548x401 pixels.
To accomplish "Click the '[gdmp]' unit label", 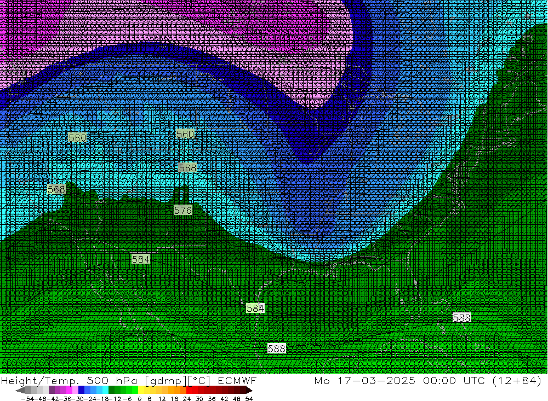I will [166, 380].
